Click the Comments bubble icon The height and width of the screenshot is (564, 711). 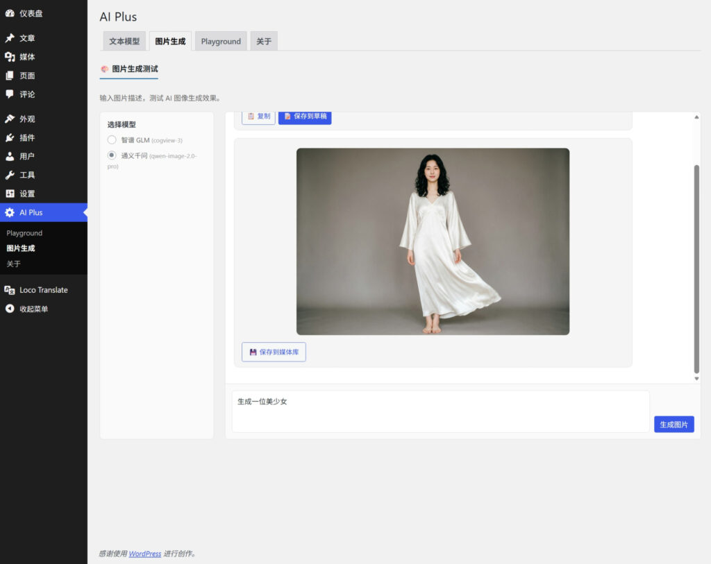[x=10, y=94]
